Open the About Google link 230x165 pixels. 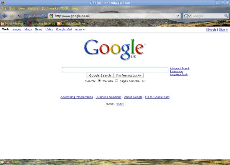(x=133, y=97)
